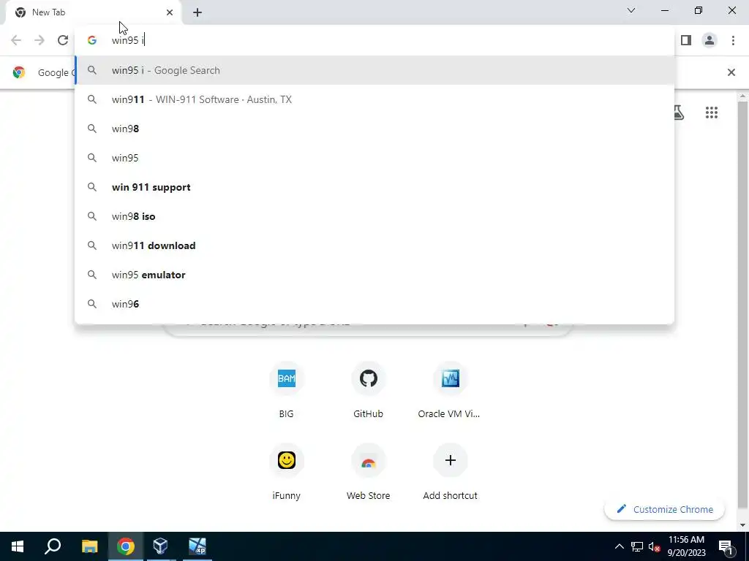Open the Windows Start menu

pyautogui.click(x=18, y=546)
